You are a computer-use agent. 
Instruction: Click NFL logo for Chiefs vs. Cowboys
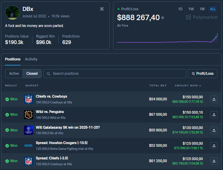pyautogui.click(x=28, y=99)
